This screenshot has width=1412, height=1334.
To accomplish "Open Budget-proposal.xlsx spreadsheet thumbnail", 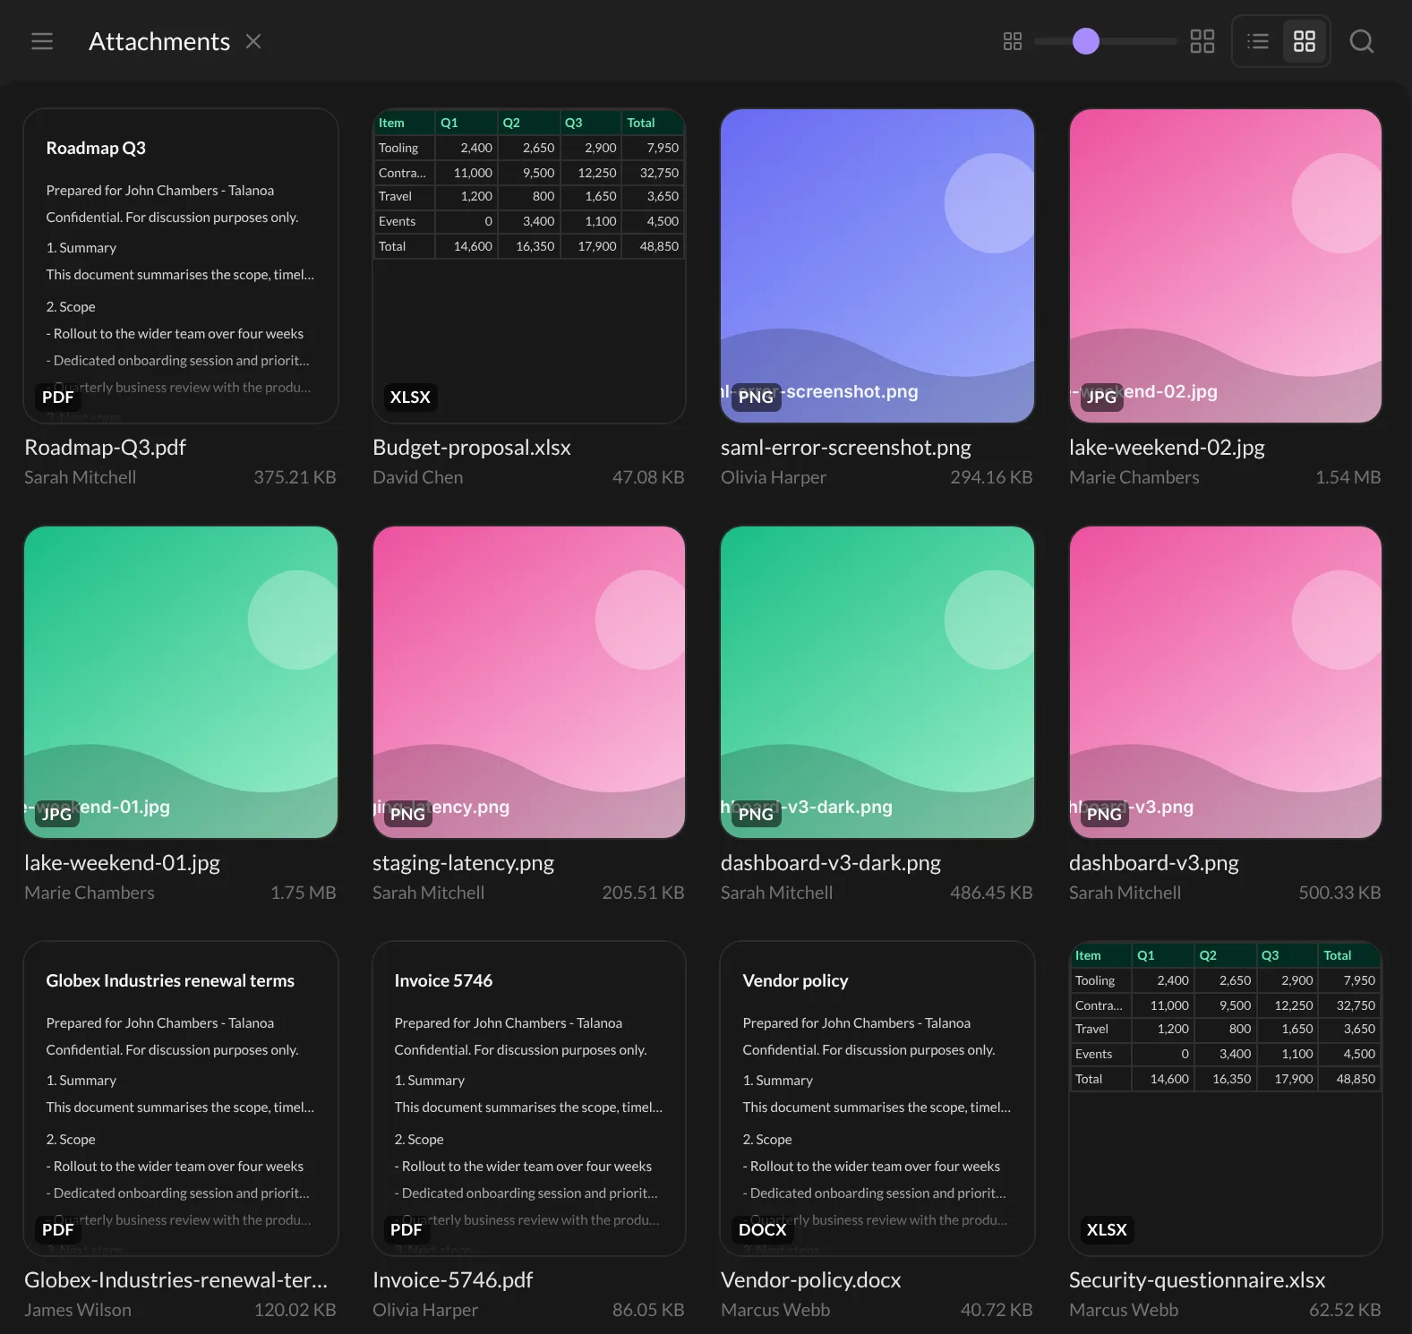I will (529, 266).
